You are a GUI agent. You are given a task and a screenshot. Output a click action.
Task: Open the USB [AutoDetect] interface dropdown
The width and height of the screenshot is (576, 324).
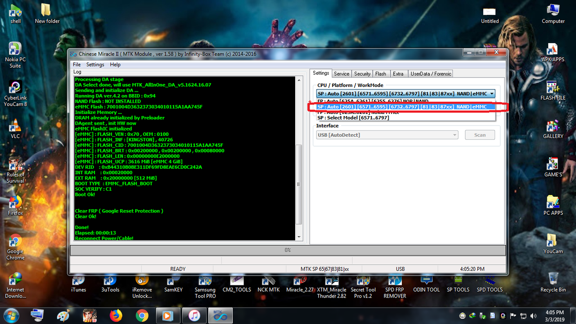pos(387,135)
